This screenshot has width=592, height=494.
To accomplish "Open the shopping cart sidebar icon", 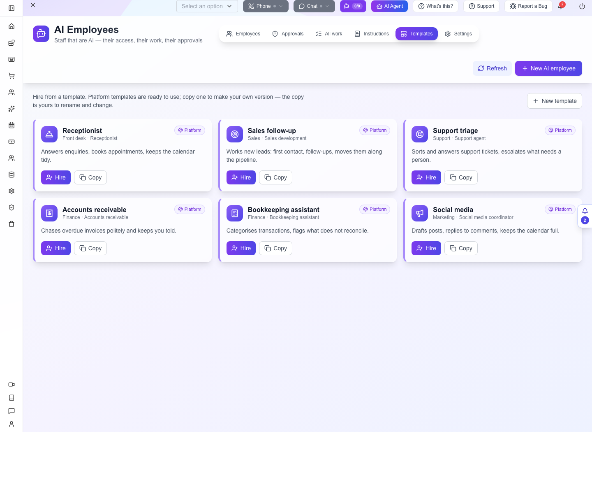I will pos(12,76).
